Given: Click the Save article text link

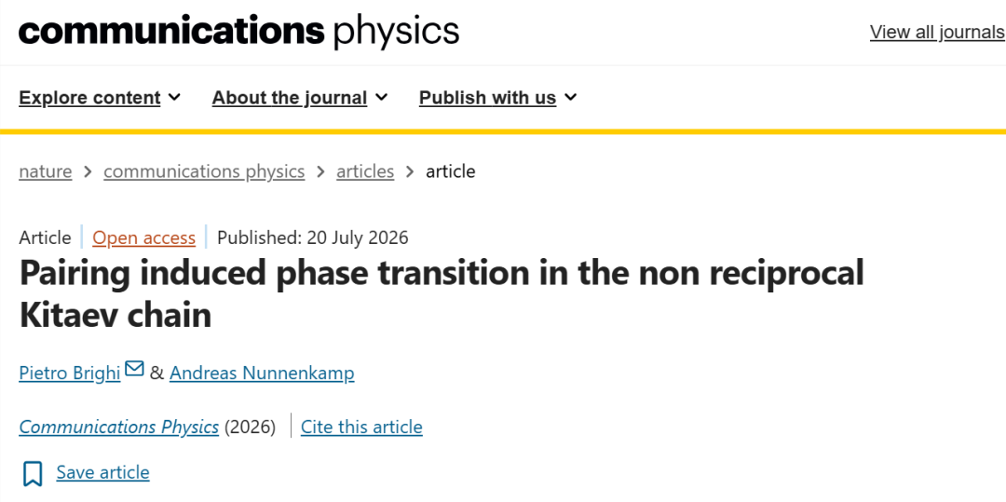Looking at the screenshot, I should click(102, 472).
